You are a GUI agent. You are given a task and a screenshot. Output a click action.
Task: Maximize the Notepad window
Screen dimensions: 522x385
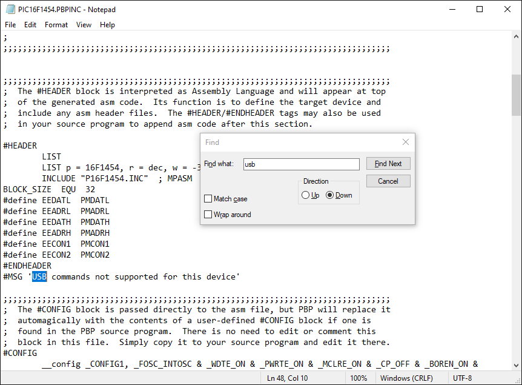coord(480,10)
